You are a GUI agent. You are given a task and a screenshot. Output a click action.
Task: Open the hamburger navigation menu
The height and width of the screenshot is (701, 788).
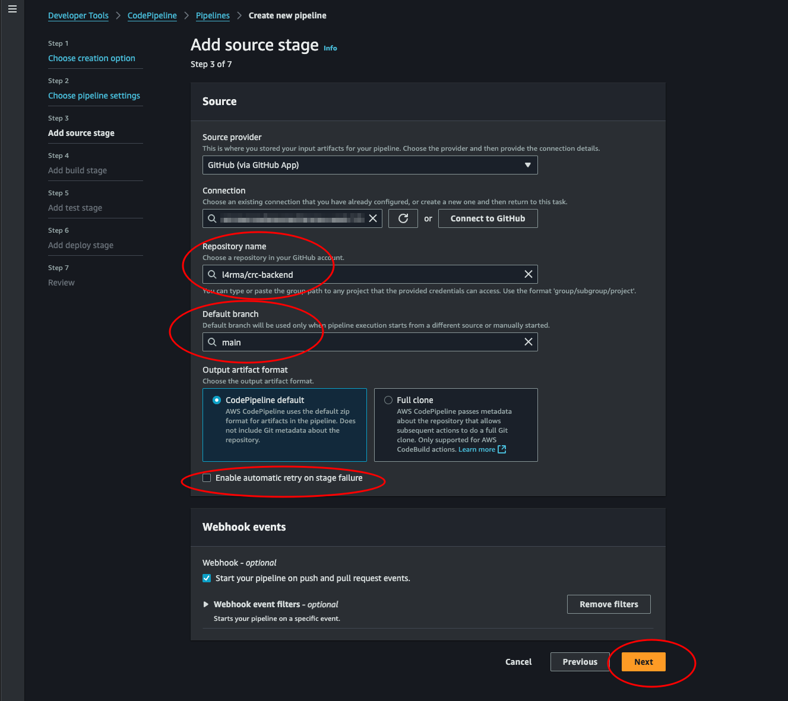coord(12,9)
